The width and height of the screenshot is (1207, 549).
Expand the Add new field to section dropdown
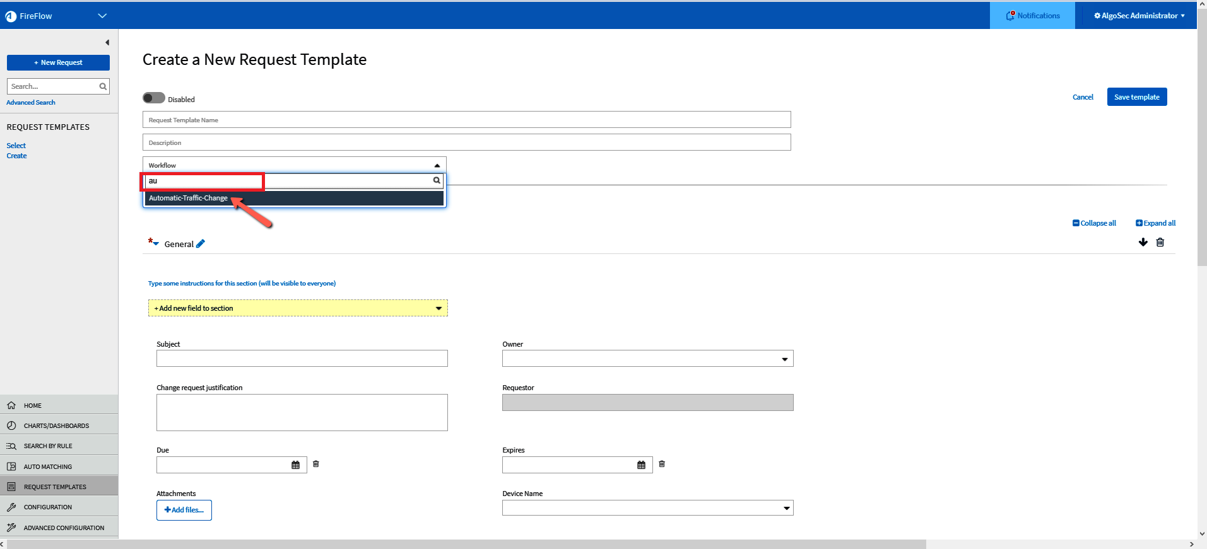click(x=298, y=308)
